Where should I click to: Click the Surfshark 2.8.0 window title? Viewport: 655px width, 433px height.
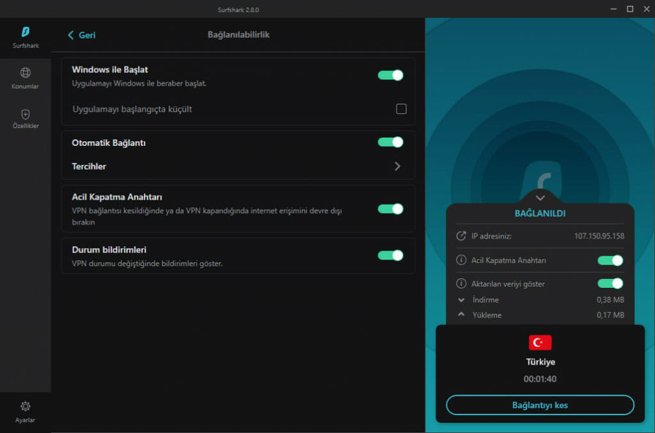pyautogui.click(x=238, y=10)
